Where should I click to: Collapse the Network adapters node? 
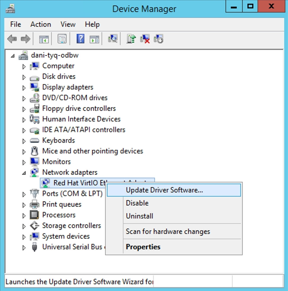point(24,173)
